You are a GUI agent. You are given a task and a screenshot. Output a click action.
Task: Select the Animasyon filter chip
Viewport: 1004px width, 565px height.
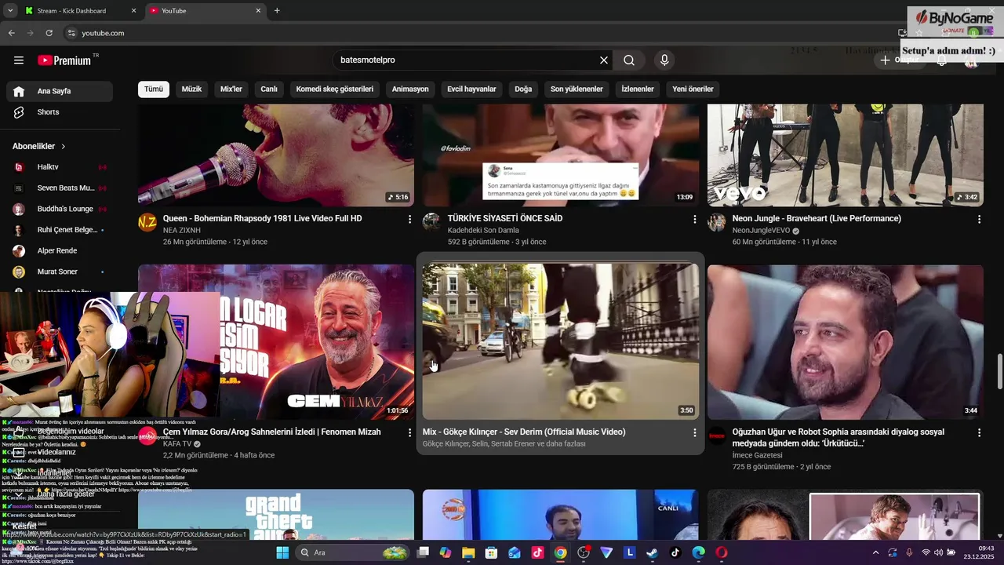(x=410, y=89)
